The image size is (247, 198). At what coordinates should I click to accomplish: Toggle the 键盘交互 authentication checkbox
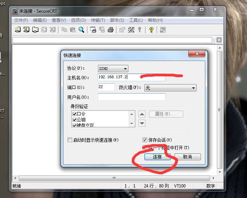coord(74,125)
